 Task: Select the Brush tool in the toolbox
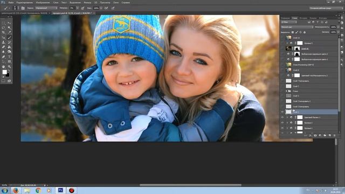click(9, 37)
